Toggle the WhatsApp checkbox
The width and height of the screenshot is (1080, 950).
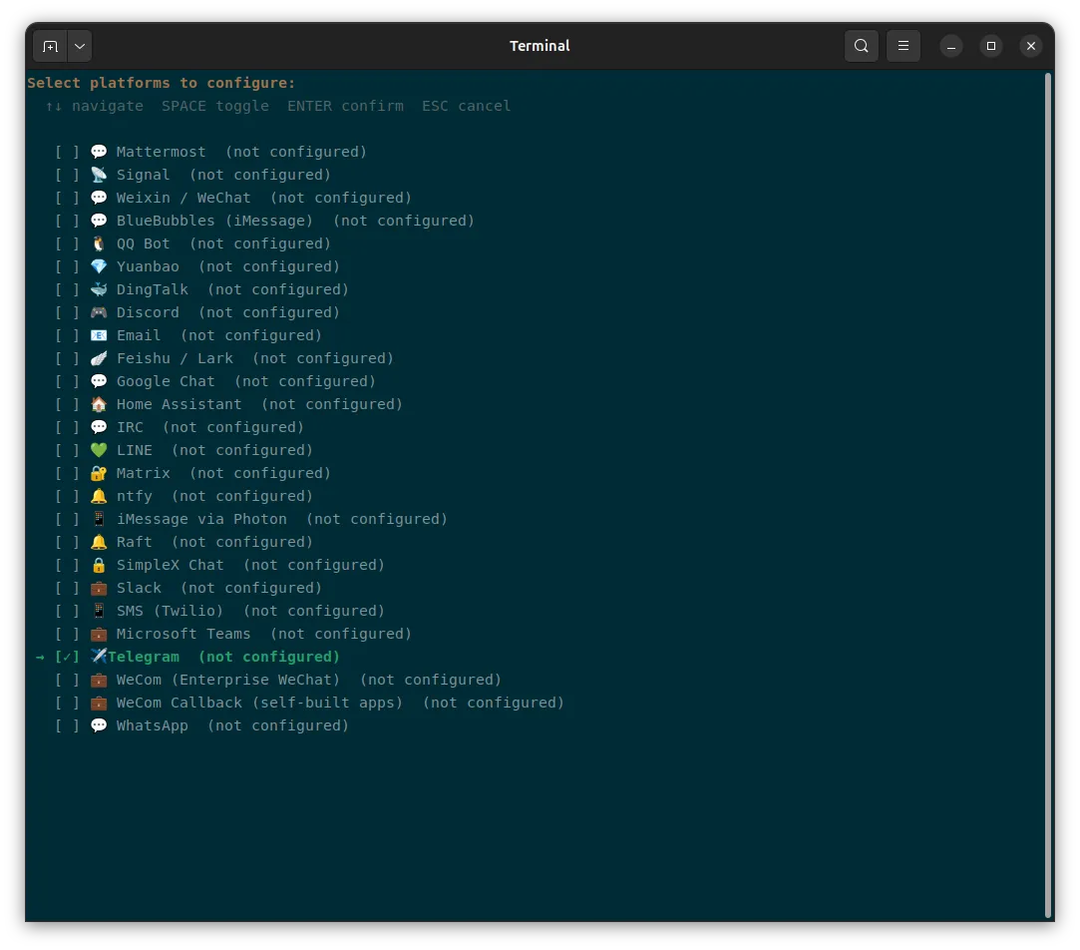[67, 725]
